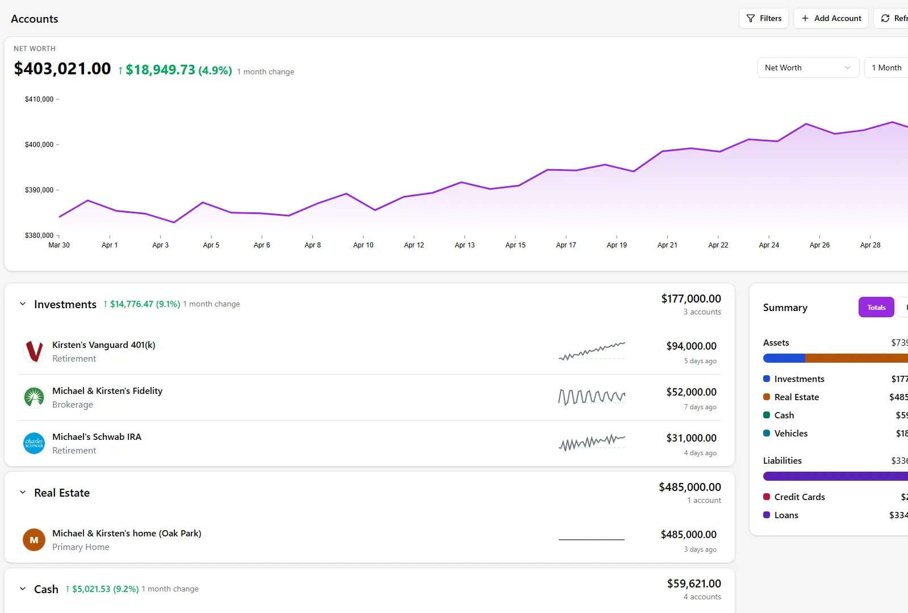
Task: Click the Fidelity logo icon
Action: click(34, 397)
